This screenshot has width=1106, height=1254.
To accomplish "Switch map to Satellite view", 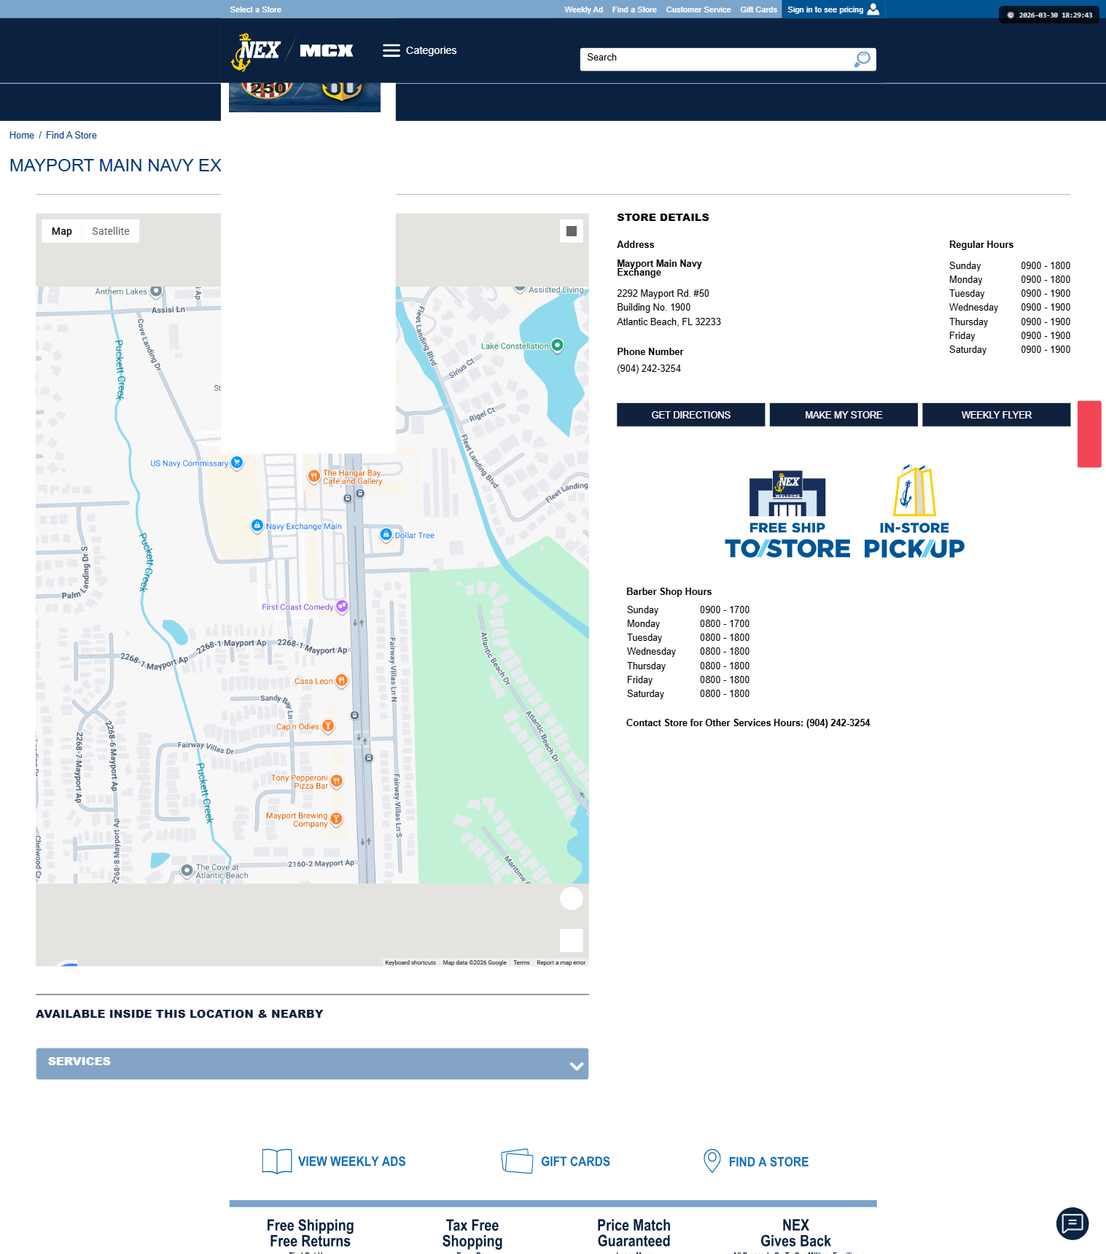I will tap(111, 231).
